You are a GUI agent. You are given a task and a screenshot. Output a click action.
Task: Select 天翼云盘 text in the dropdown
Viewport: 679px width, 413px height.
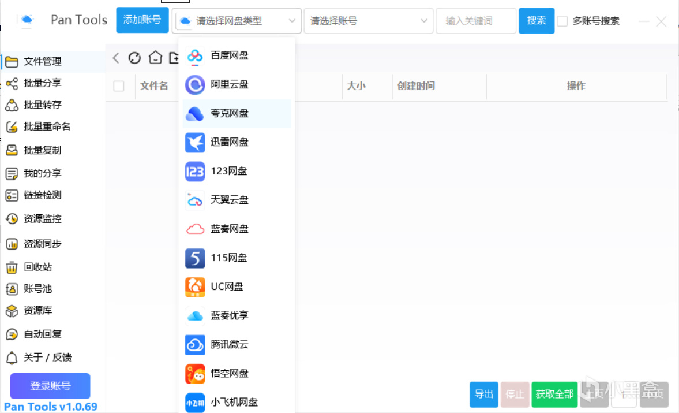pyautogui.click(x=230, y=200)
